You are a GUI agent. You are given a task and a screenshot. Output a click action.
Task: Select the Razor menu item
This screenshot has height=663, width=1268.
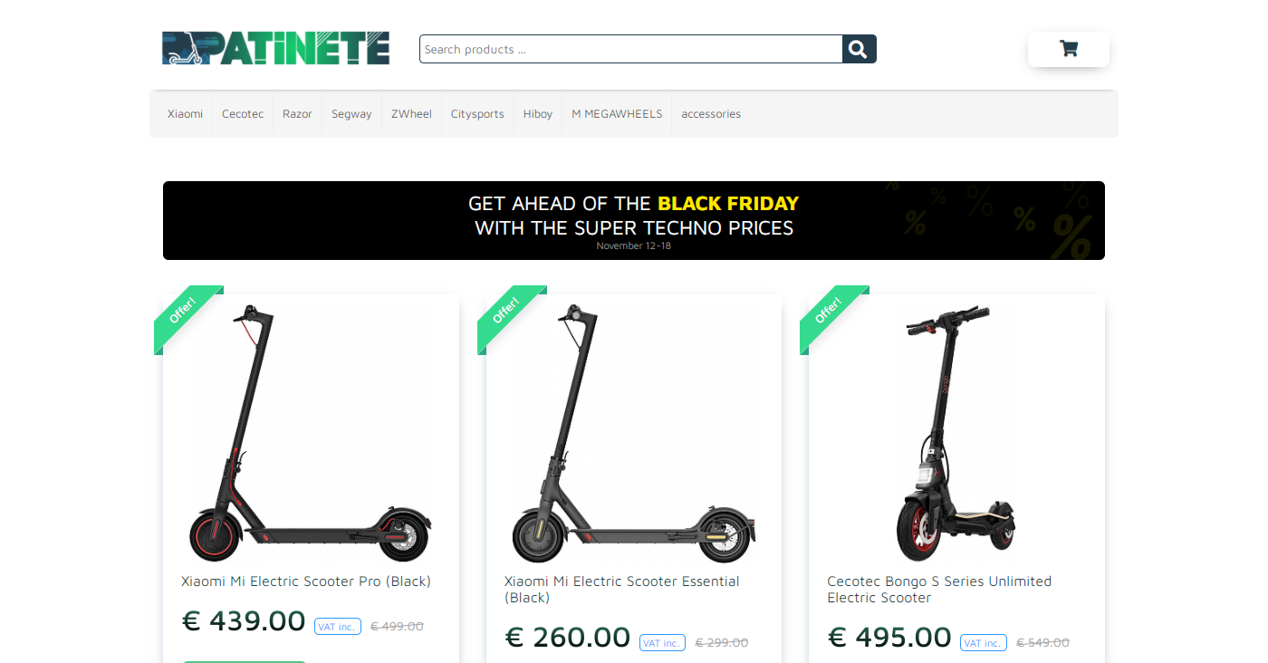(x=297, y=114)
